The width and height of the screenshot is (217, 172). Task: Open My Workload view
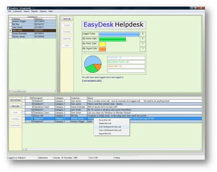tap(15, 100)
